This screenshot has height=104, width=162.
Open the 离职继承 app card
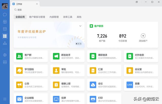pos(104,56)
